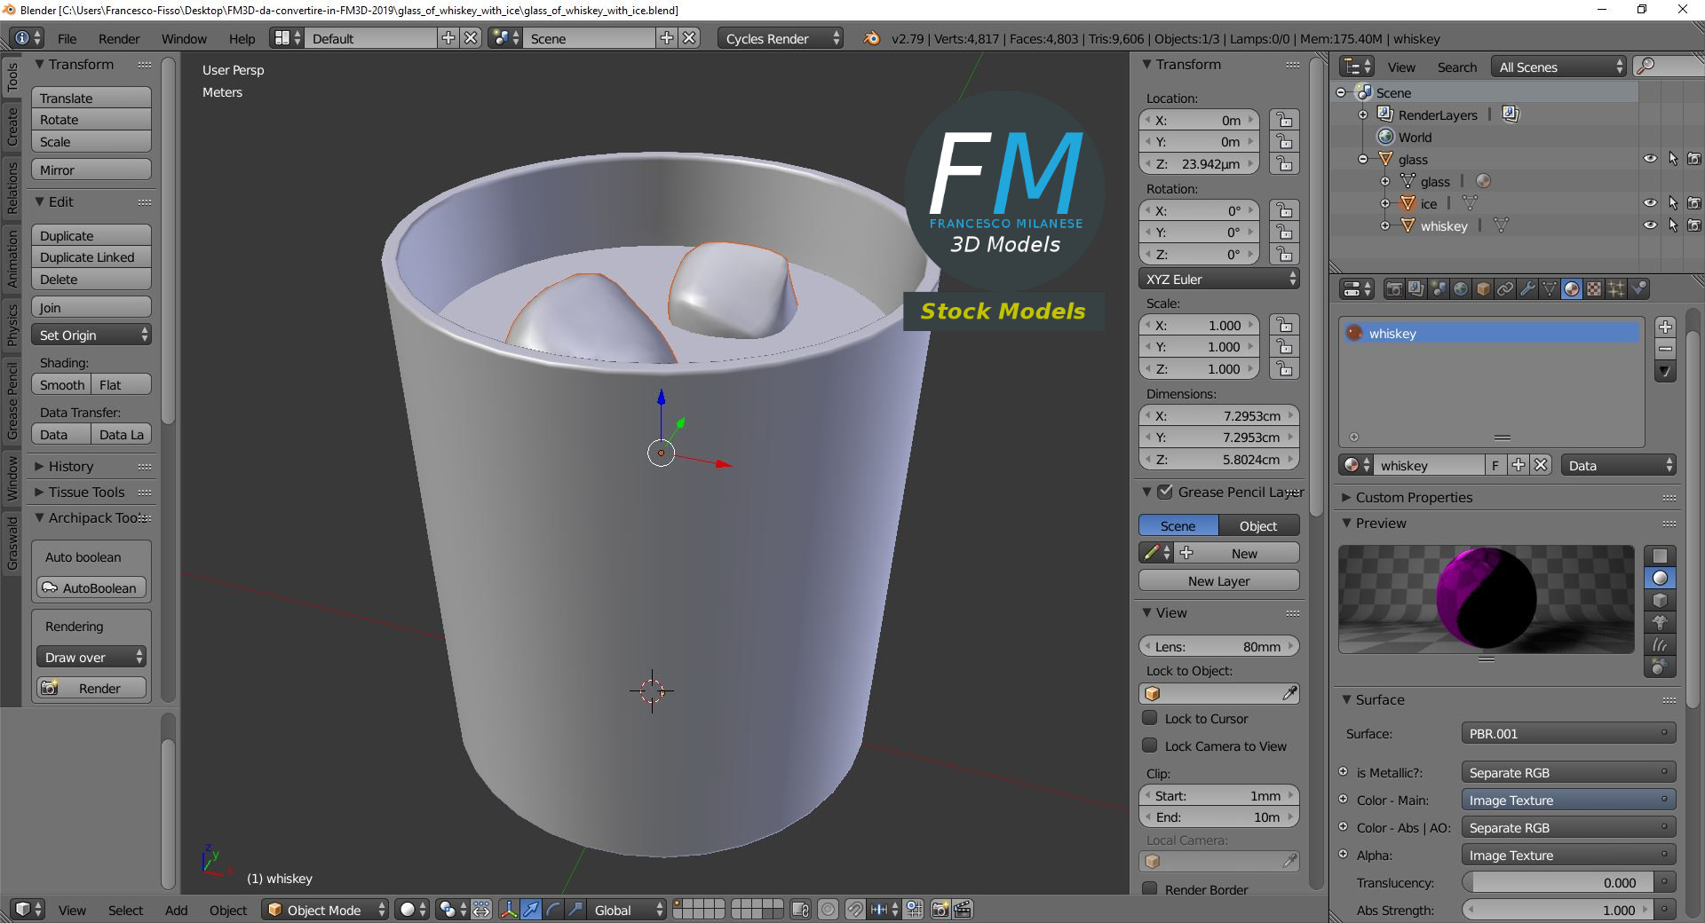Enable the Lock Camera to View checkbox
This screenshot has width=1705, height=923.
pos(1150,745)
